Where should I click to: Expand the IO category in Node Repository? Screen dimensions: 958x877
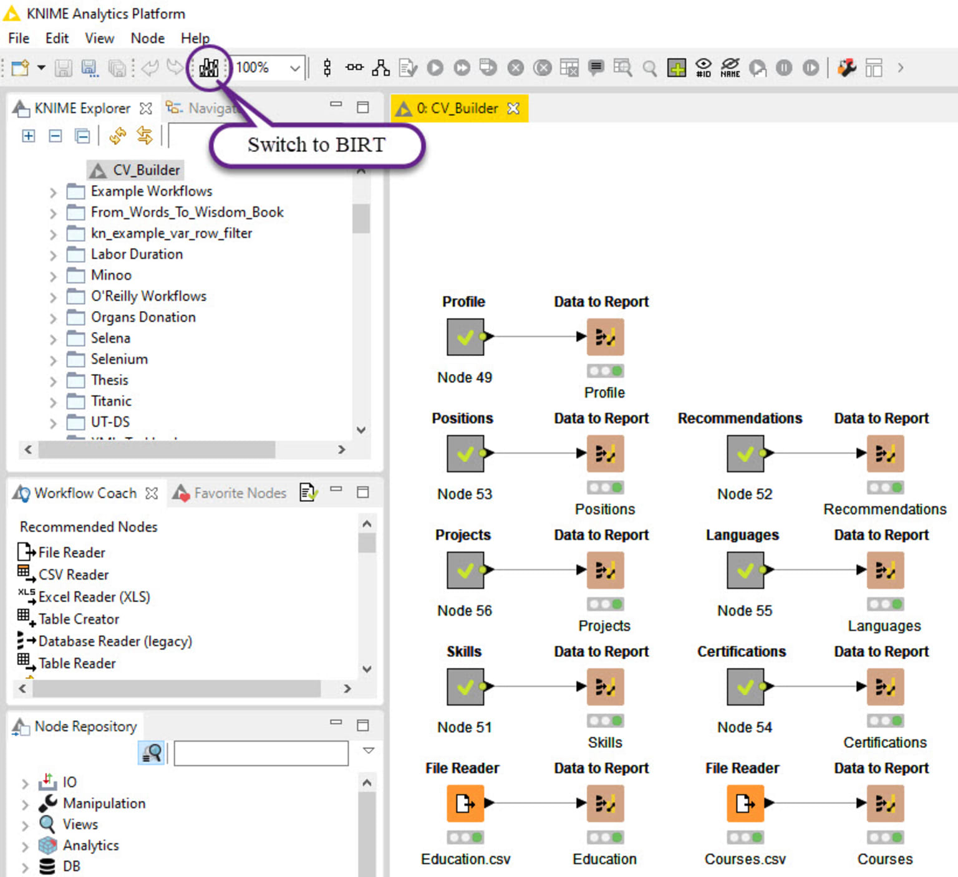click(25, 784)
